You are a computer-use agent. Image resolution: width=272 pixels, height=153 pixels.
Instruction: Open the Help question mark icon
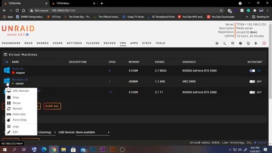[241, 43]
